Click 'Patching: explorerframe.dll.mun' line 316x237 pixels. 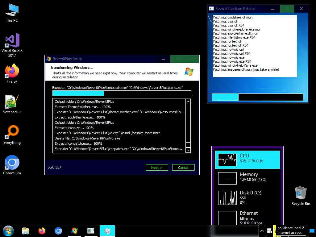pyautogui.click(x=235, y=33)
